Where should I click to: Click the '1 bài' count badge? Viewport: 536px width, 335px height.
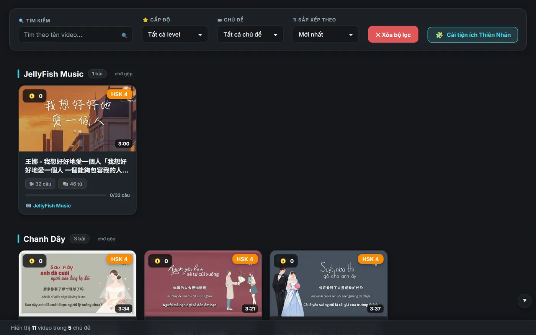[x=97, y=73]
